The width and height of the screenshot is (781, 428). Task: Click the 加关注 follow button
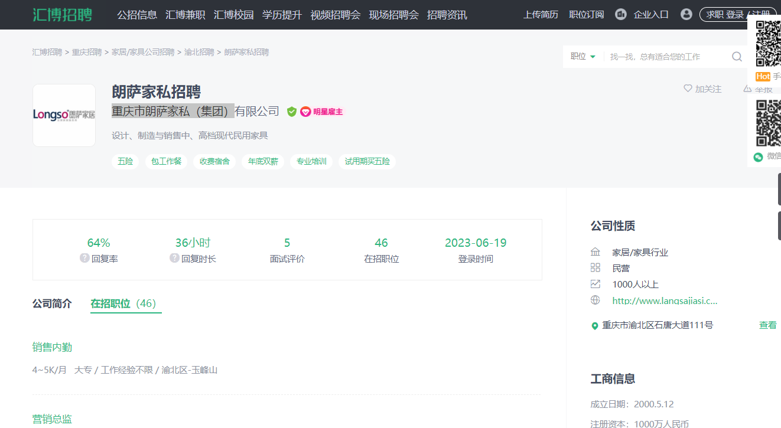click(x=702, y=89)
